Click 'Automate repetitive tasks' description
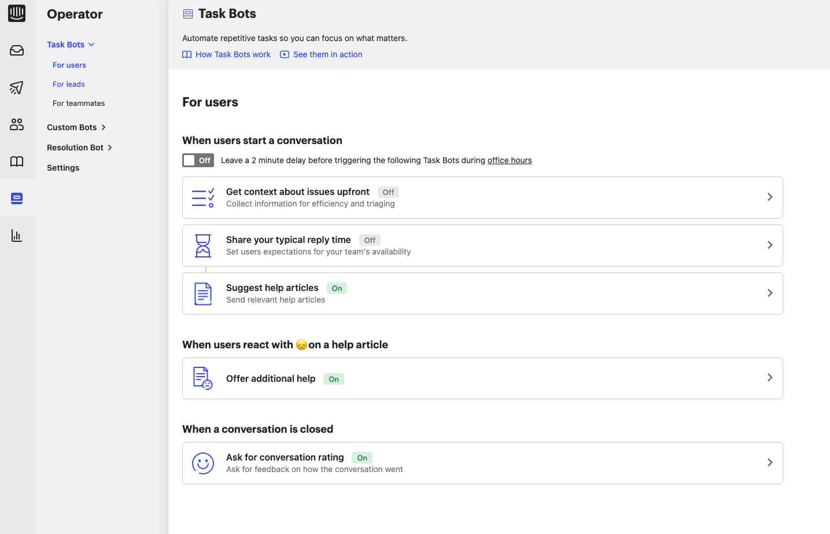The image size is (830, 534). point(294,38)
